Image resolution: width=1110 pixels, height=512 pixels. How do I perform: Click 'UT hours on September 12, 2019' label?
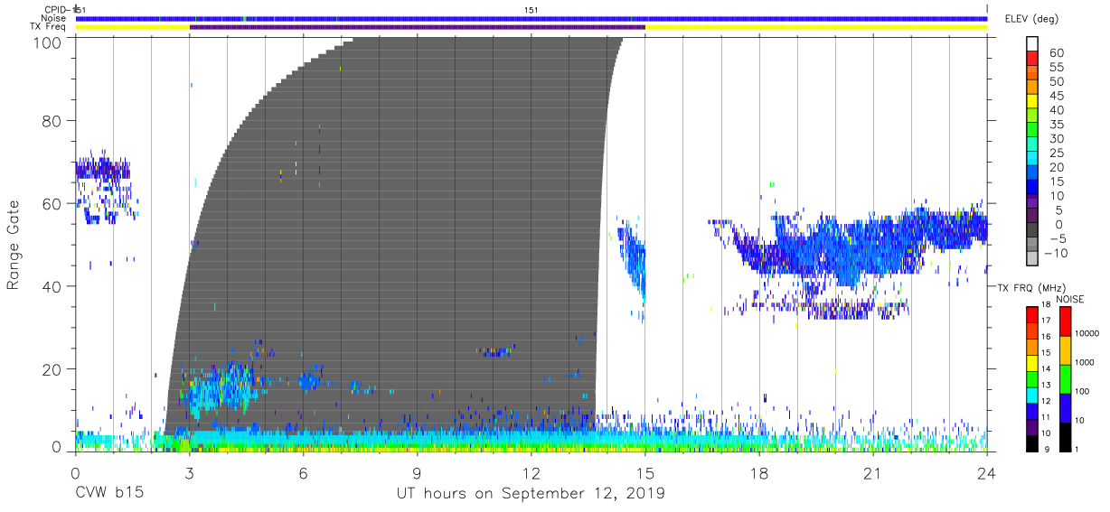coord(531,494)
